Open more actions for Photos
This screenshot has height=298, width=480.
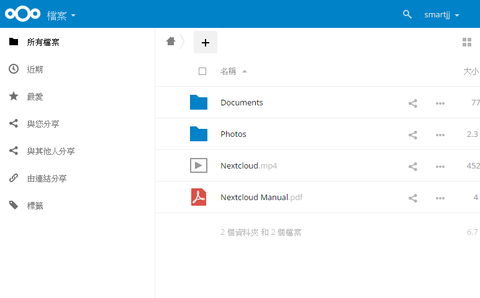coord(440,135)
